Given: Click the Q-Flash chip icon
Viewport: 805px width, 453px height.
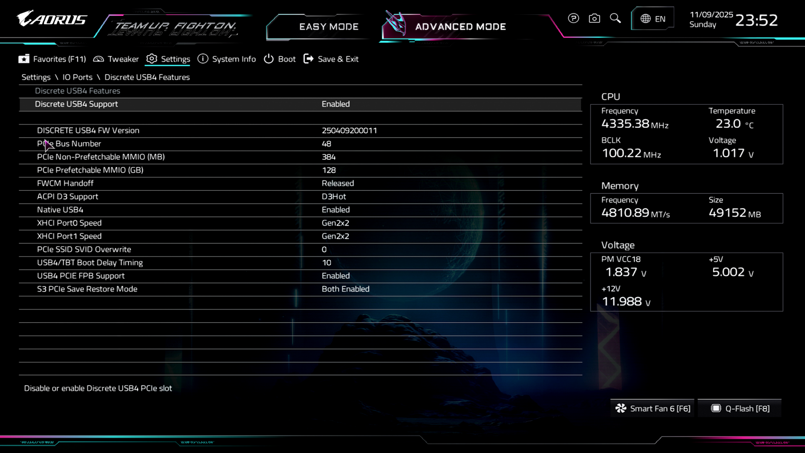Looking at the screenshot, I should click(x=716, y=409).
